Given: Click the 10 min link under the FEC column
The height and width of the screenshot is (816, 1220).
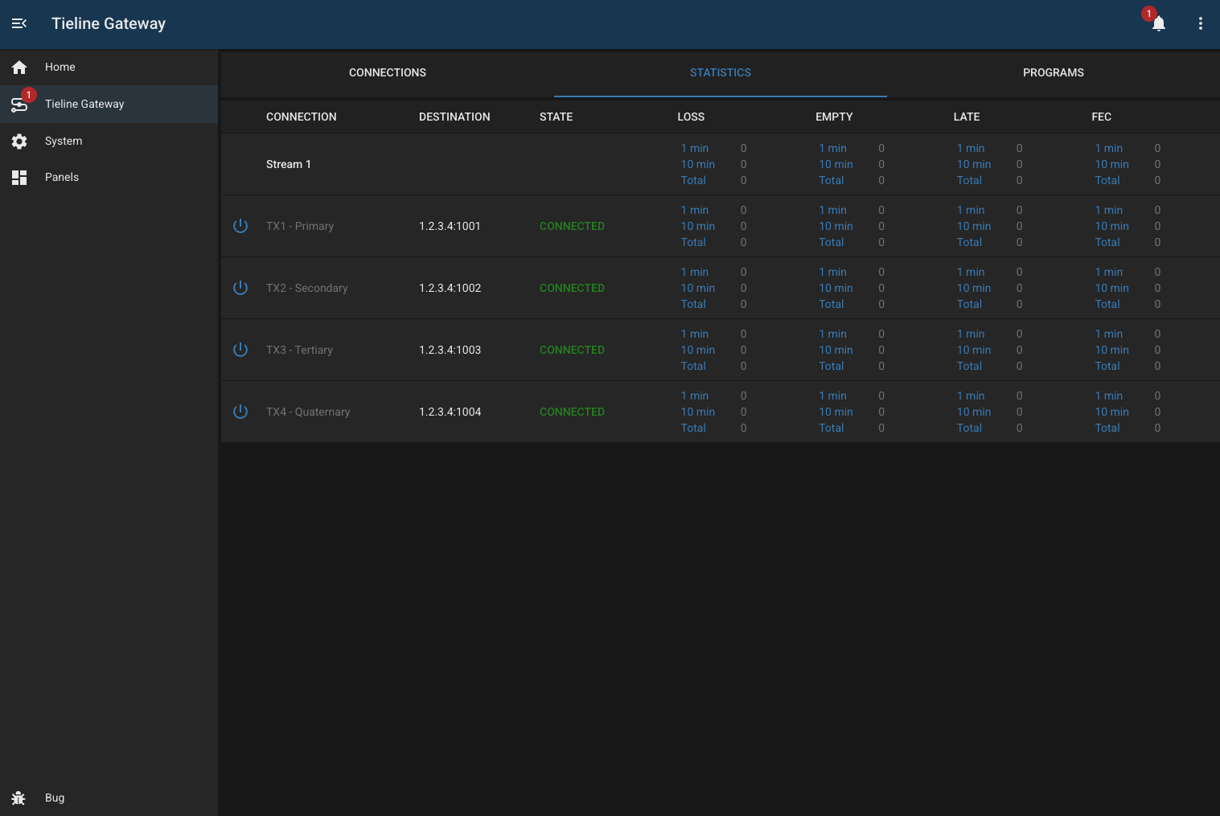Looking at the screenshot, I should (1111, 164).
